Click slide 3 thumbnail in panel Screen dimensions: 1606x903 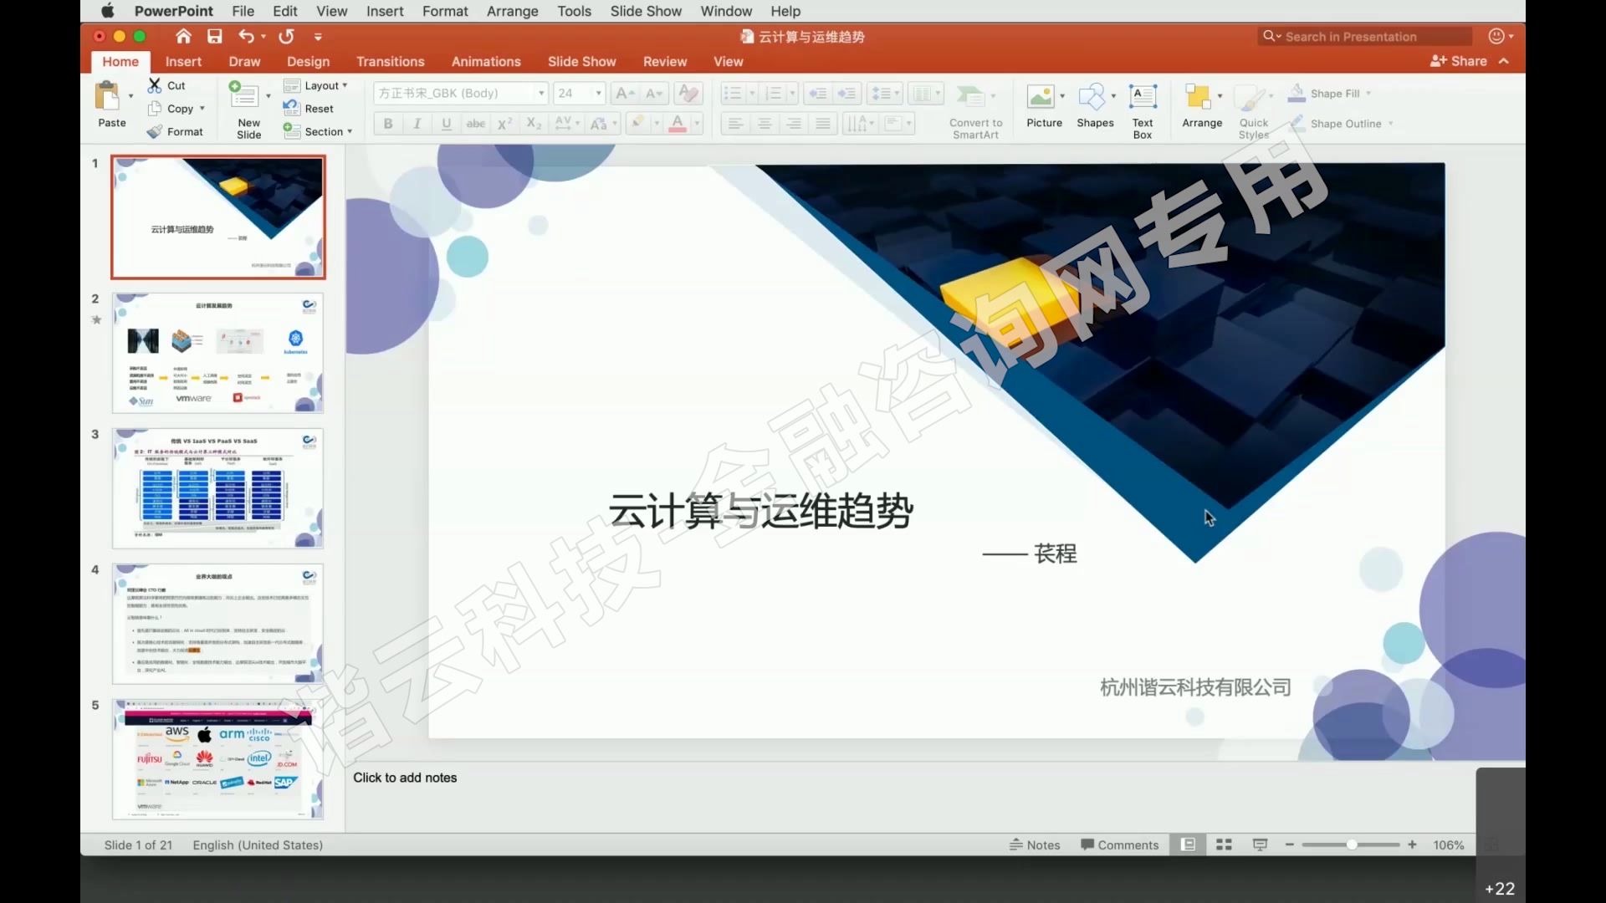217,487
